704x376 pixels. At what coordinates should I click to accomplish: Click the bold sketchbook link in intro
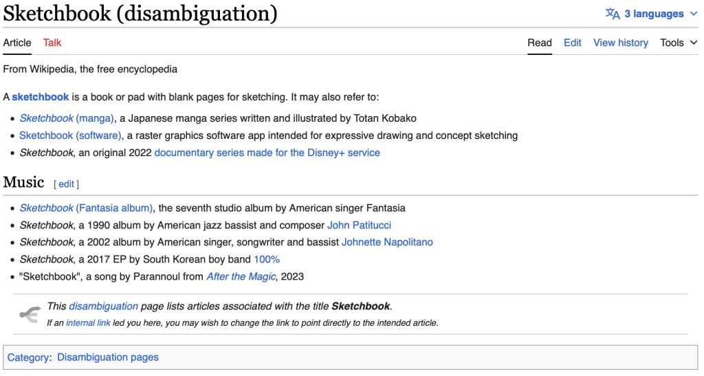tap(41, 97)
